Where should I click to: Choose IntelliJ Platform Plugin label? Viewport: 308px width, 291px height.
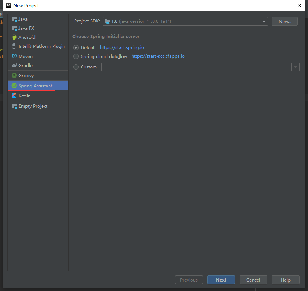[42, 46]
